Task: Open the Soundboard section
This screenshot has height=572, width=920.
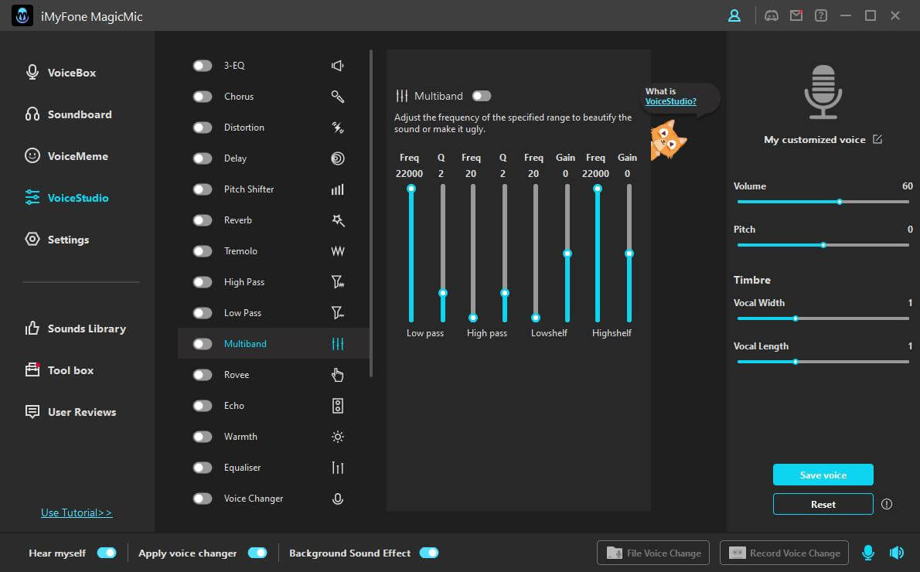Action: click(69, 114)
